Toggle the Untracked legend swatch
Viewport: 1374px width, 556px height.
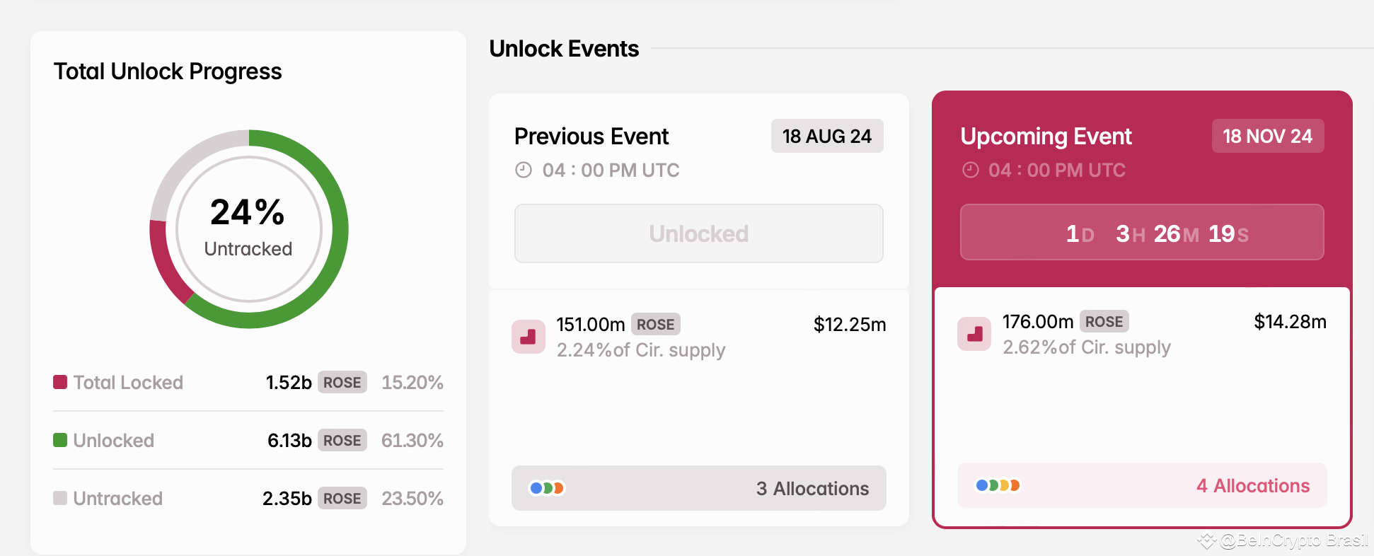click(60, 498)
